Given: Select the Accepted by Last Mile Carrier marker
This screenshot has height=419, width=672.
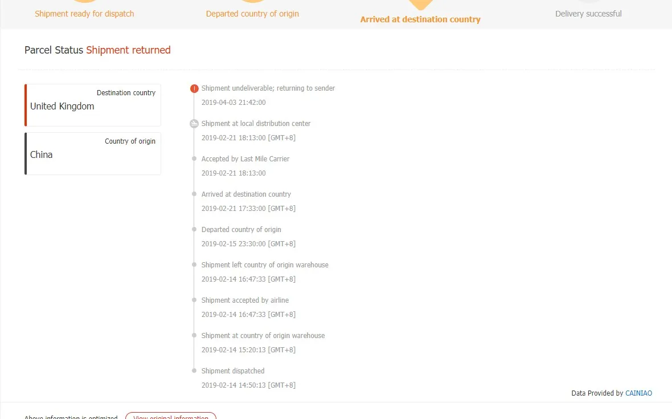Looking at the screenshot, I should (x=194, y=158).
